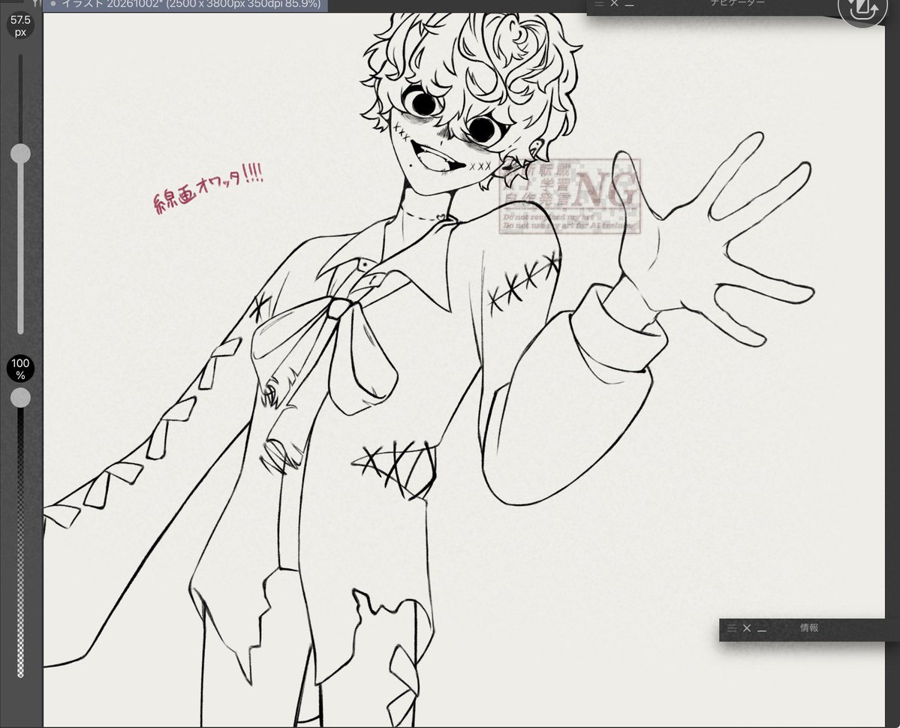The width and height of the screenshot is (900, 728).
Task: Click the brush size slider handle
Action: (x=21, y=154)
